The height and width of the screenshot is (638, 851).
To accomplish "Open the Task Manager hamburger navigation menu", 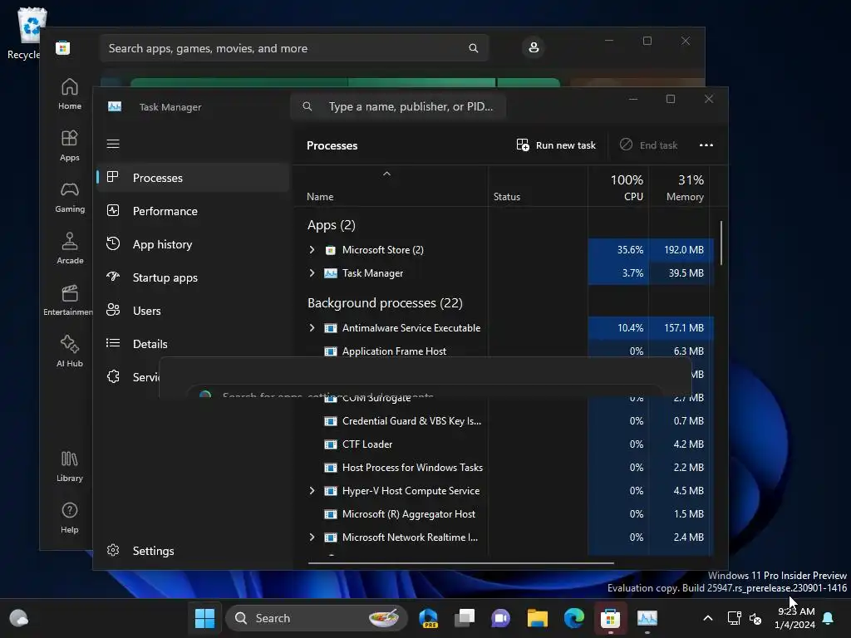I will (x=113, y=144).
